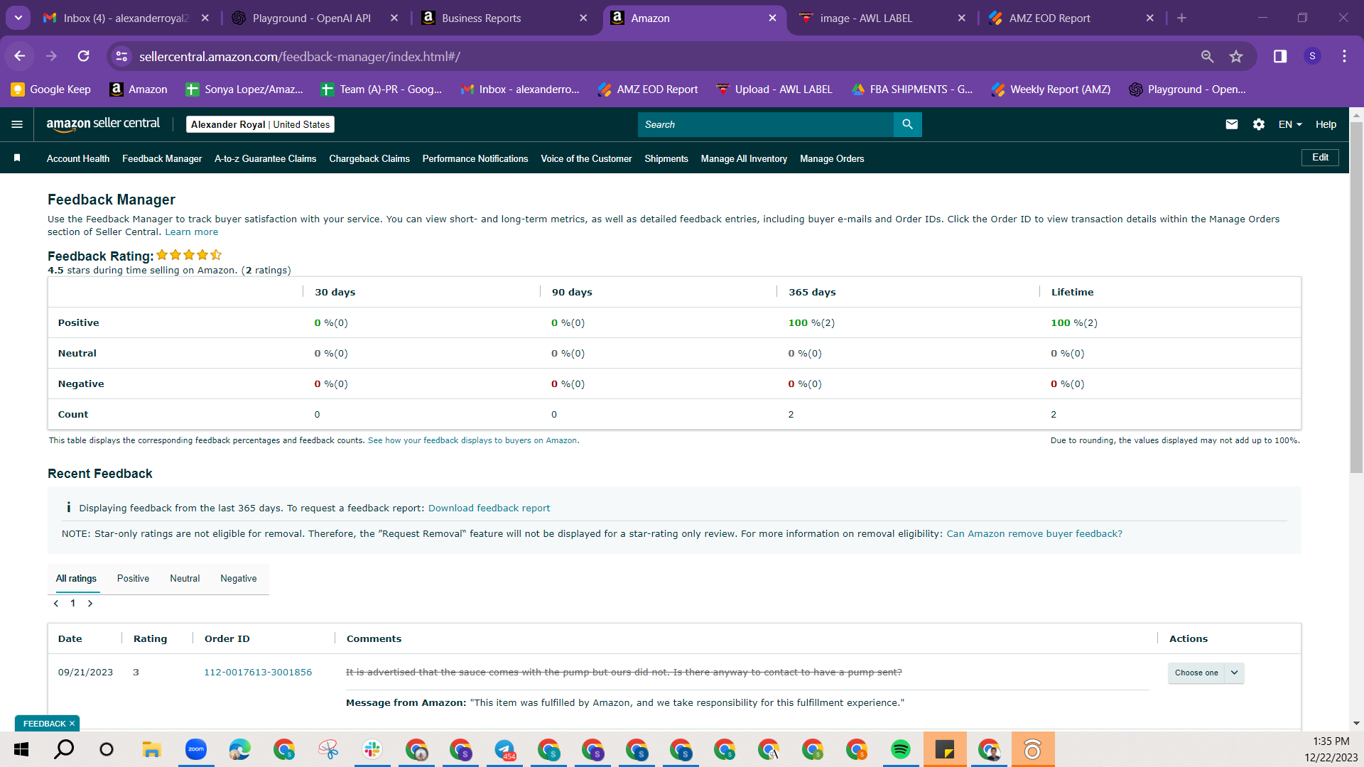The image size is (1364, 767).
Task: Open the Weekly Report (AMZ) bookmark
Action: 1051,89
